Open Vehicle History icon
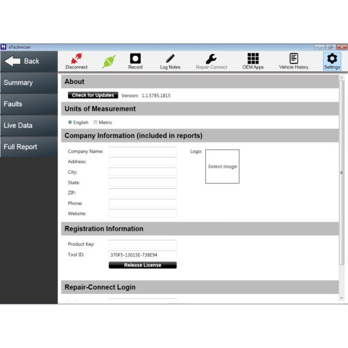The height and width of the screenshot is (348, 348). tap(293, 59)
